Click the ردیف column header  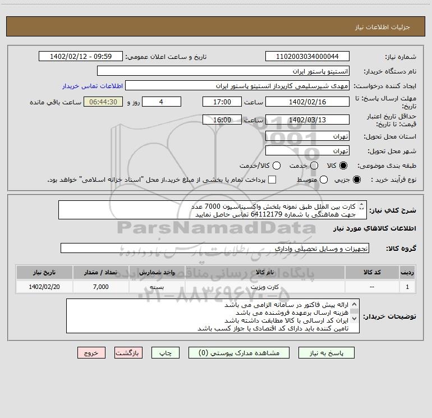point(407,272)
